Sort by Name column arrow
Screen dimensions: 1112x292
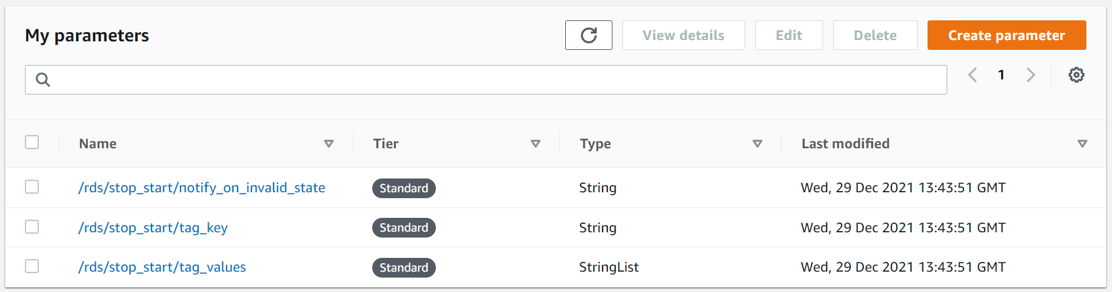tap(329, 144)
